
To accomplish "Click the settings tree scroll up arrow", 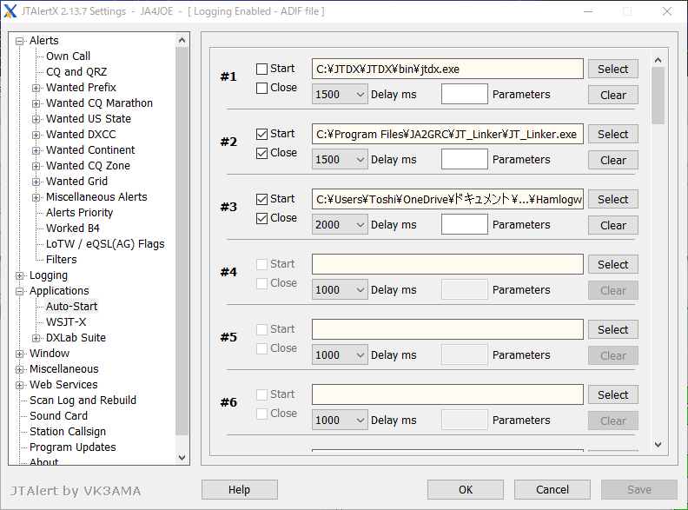I will [x=182, y=40].
